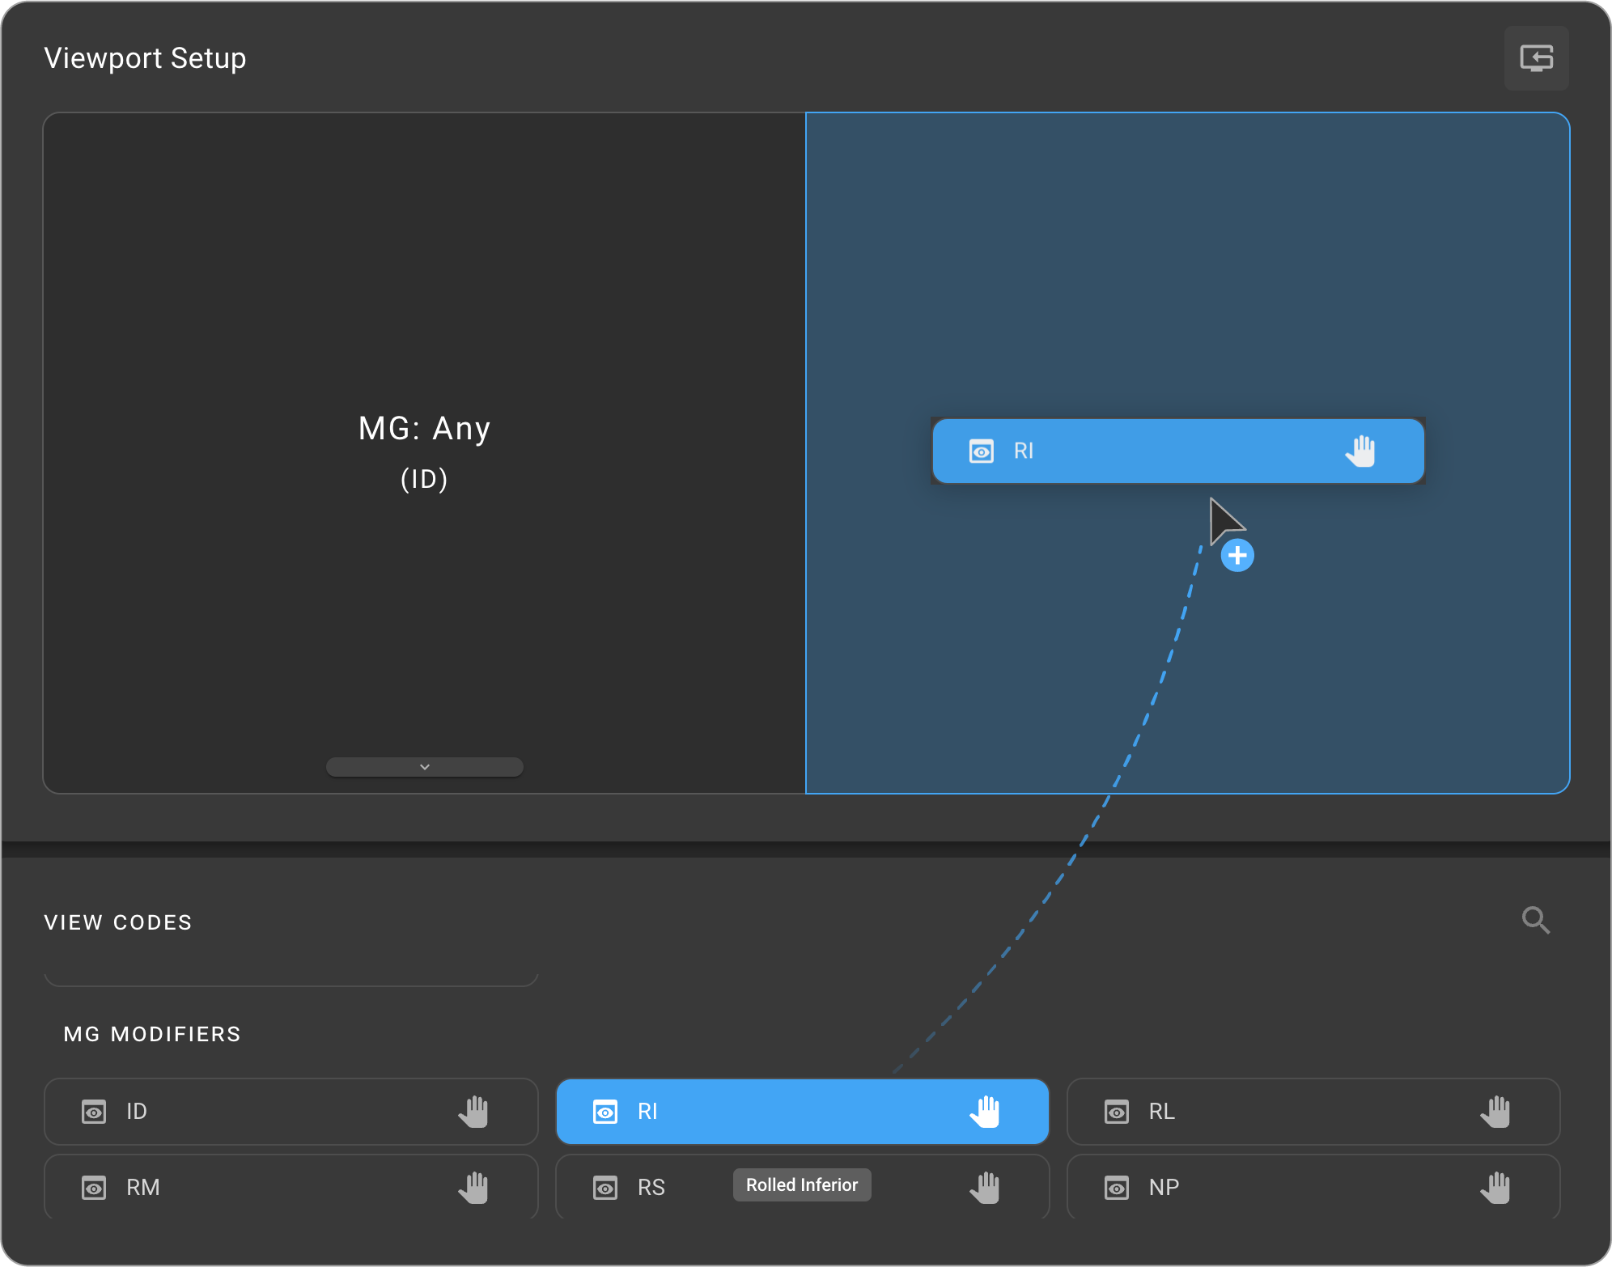Click the screen swap icon top right
The height and width of the screenshot is (1267, 1612).
coord(1536,58)
